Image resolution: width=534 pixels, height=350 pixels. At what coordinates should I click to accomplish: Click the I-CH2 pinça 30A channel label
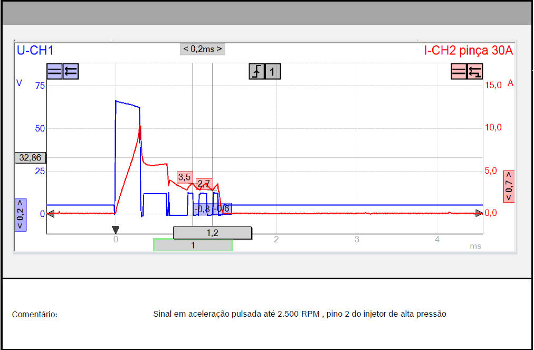pyautogui.click(x=469, y=51)
